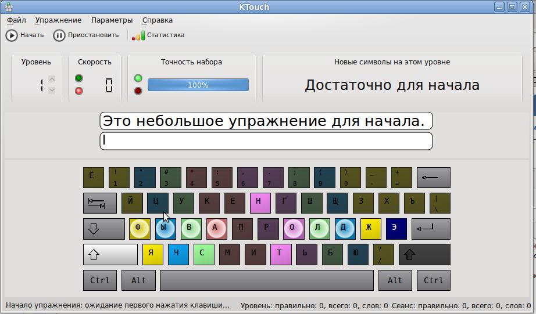Click the Ю key

click(x=358, y=254)
